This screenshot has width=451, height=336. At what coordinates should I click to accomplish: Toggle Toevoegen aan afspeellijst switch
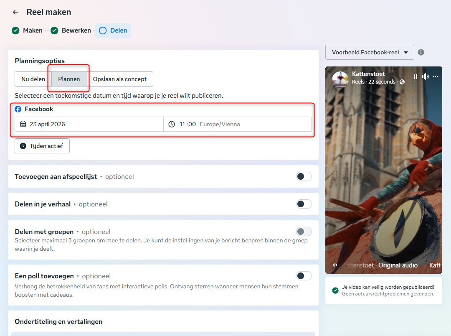pos(304,176)
